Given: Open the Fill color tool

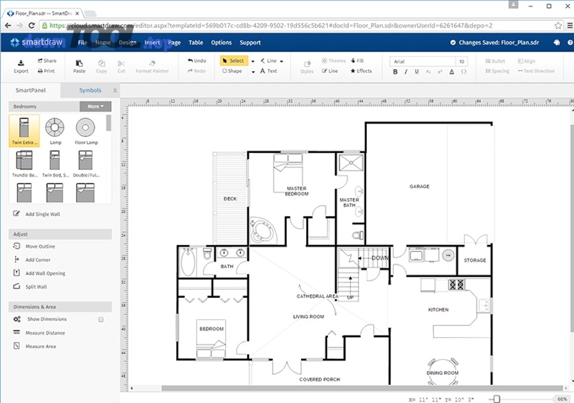Looking at the screenshot, I should [x=357, y=61].
